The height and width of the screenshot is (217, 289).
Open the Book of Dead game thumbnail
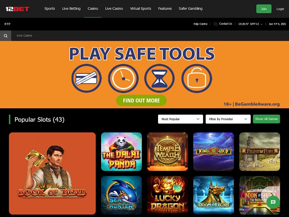click(x=52, y=173)
